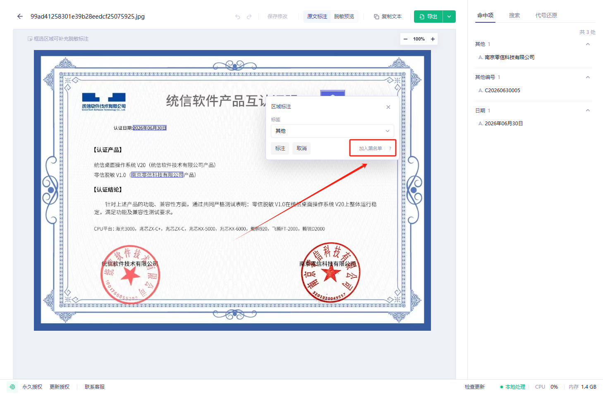Zoom in with the plus icon

coord(433,39)
